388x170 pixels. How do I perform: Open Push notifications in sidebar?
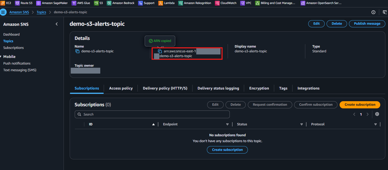pyautogui.click(x=17, y=63)
